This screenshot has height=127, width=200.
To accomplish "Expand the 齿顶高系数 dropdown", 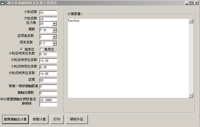I will point(55,37).
